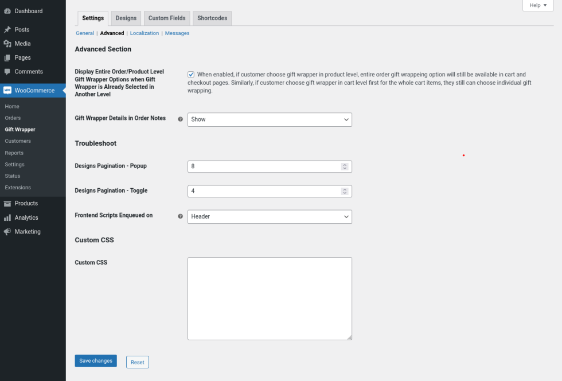Expand the Help dropdown panel
The height and width of the screenshot is (381, 562).
point(537,5)
